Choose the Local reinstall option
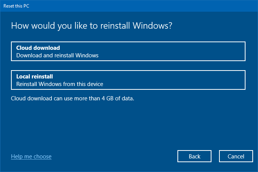Viewport: 258px width, 172px height. (128, 80)
